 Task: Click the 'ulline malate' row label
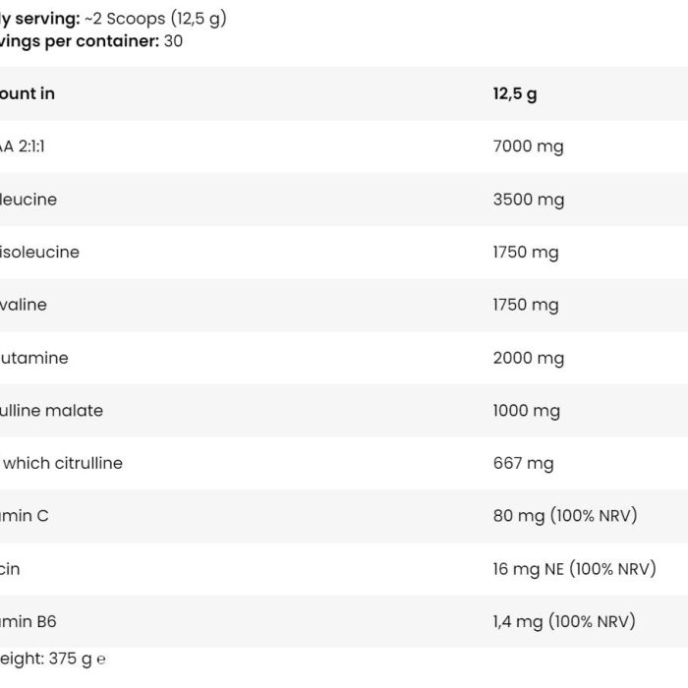coord(51,410)
